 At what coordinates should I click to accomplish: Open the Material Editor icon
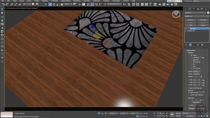pyautogui.click(x=155, y=4)
